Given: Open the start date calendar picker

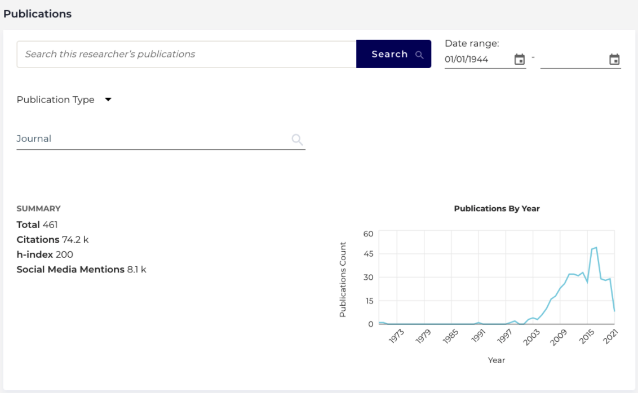Looking at the screenshot, I should 519,59.
